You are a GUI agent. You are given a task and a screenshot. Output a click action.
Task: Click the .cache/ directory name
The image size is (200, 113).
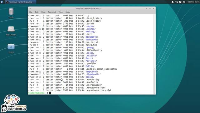pos(90,26)
